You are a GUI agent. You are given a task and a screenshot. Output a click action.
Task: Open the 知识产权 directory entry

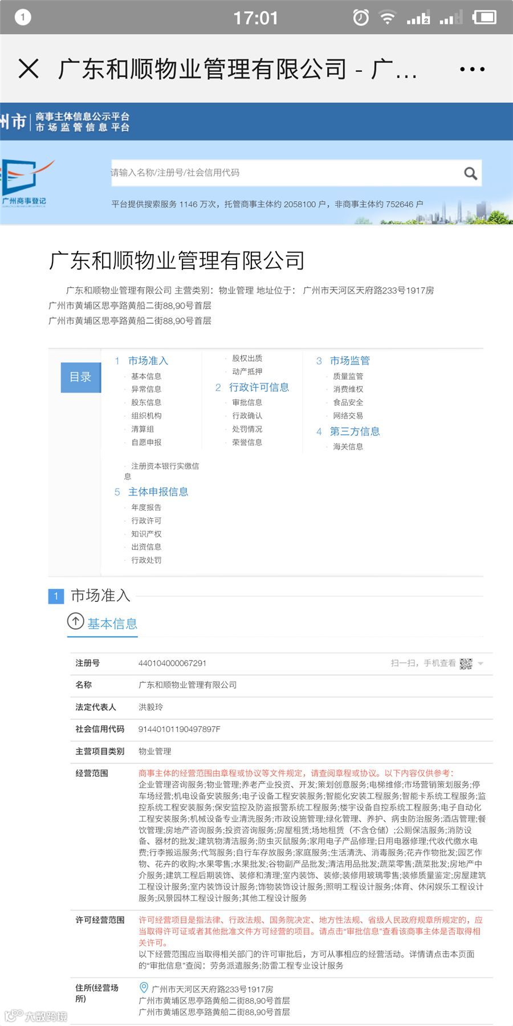(x=146, y=534)
